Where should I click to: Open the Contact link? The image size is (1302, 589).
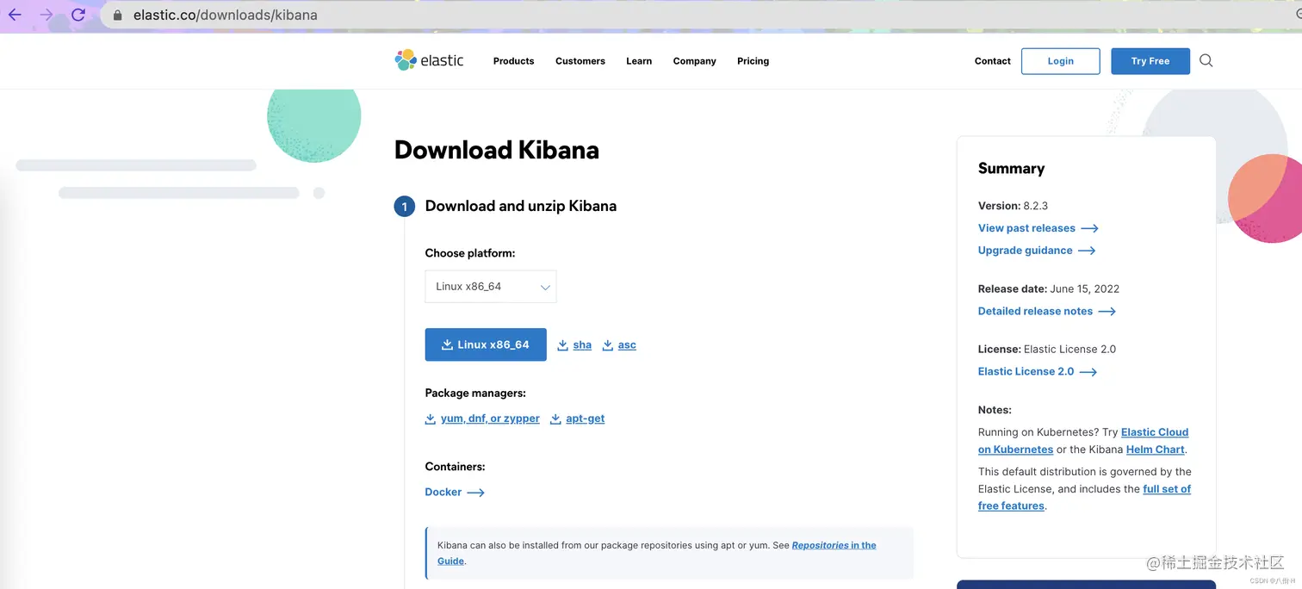pyautogui.click(x=993, y=61)
